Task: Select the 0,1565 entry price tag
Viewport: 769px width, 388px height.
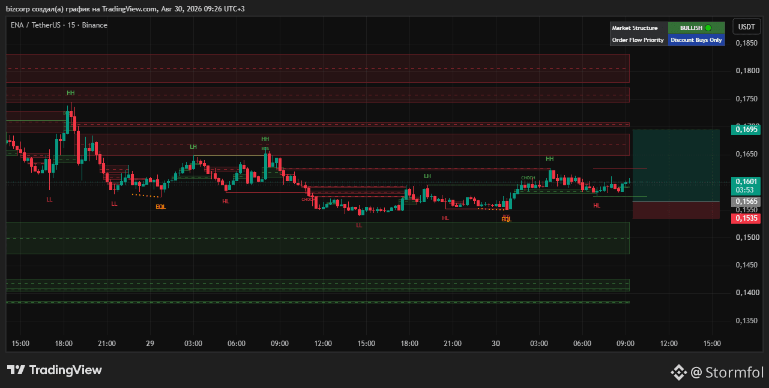Action: (x=746, y=201)
